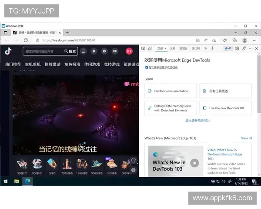Screen dimensions: 261x209
Task: Open Use the new DevTools UX card
Action: [225, 108]
